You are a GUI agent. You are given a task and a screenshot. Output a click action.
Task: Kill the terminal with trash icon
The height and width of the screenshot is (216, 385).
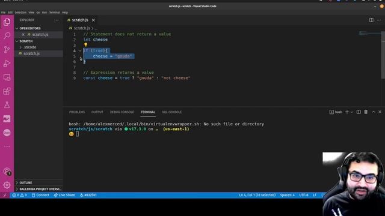click(366, 112)
